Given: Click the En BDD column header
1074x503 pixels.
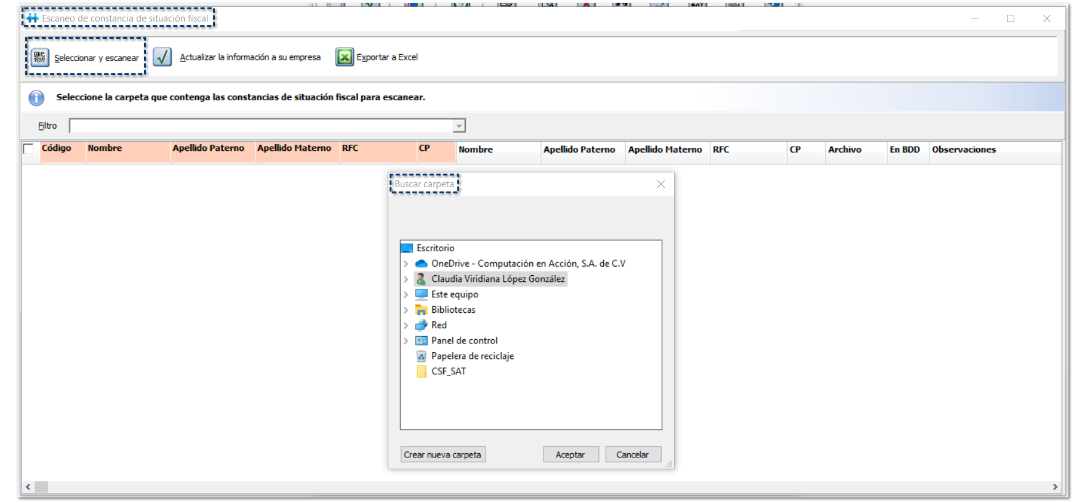Looking at the screenshot, I should click(908, 153).
